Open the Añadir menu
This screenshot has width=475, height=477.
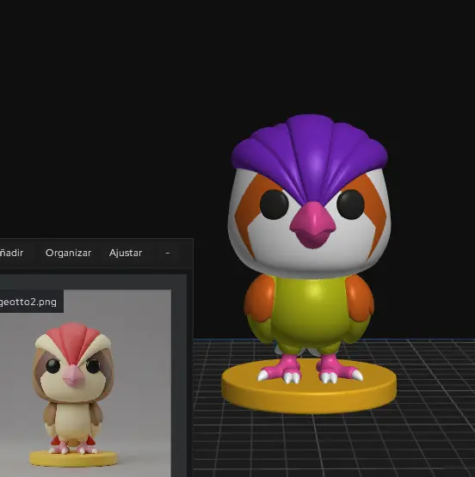(11, 253)
